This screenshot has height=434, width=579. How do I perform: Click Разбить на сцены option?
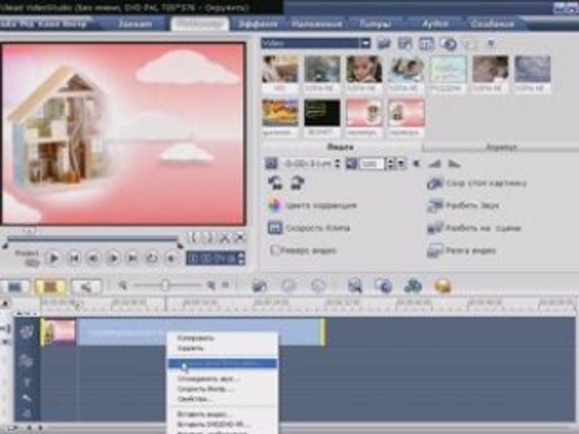point(474,228)
